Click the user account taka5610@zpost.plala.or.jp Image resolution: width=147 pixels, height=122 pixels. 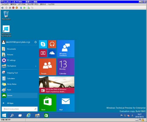tap(16, 42)
